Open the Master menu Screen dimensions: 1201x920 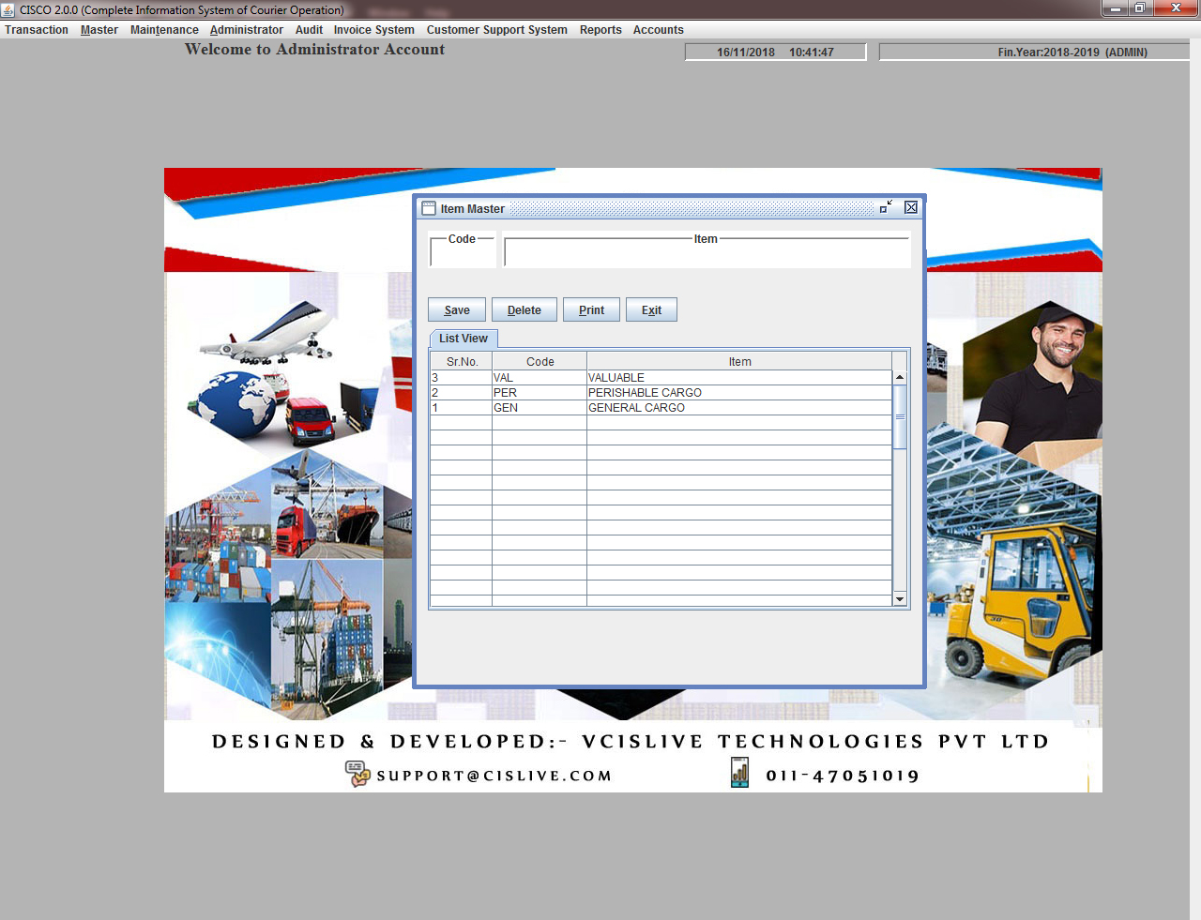(x=99, y=30)
